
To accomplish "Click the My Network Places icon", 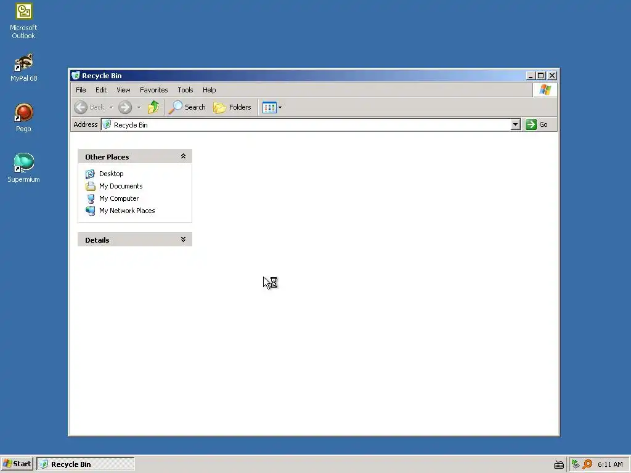I will tap(90, 211).
